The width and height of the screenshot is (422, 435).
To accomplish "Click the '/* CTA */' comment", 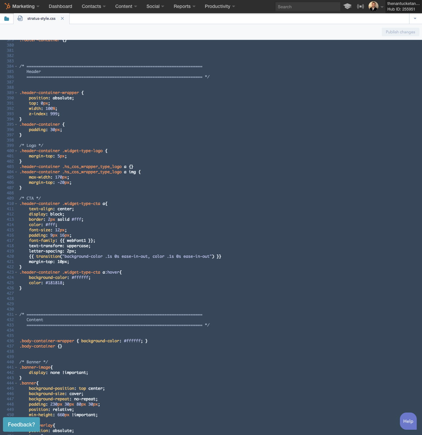I will coord(30,198).
